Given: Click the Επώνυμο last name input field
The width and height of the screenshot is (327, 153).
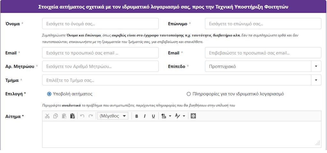Looking at the screenshot, I should coord(263,24).
